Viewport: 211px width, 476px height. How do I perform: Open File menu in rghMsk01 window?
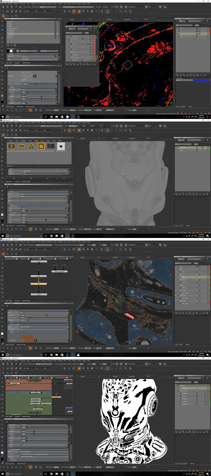coord(1,4)
